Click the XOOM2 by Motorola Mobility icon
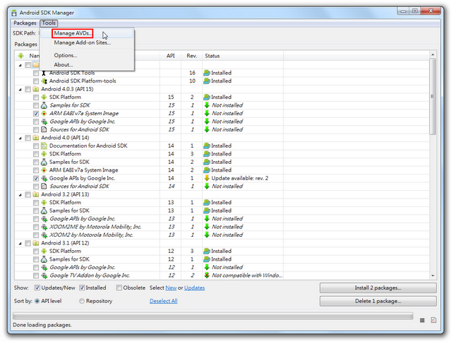 pos(44,235)
